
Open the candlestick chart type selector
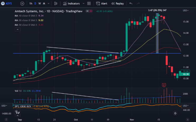click(56, 3)
